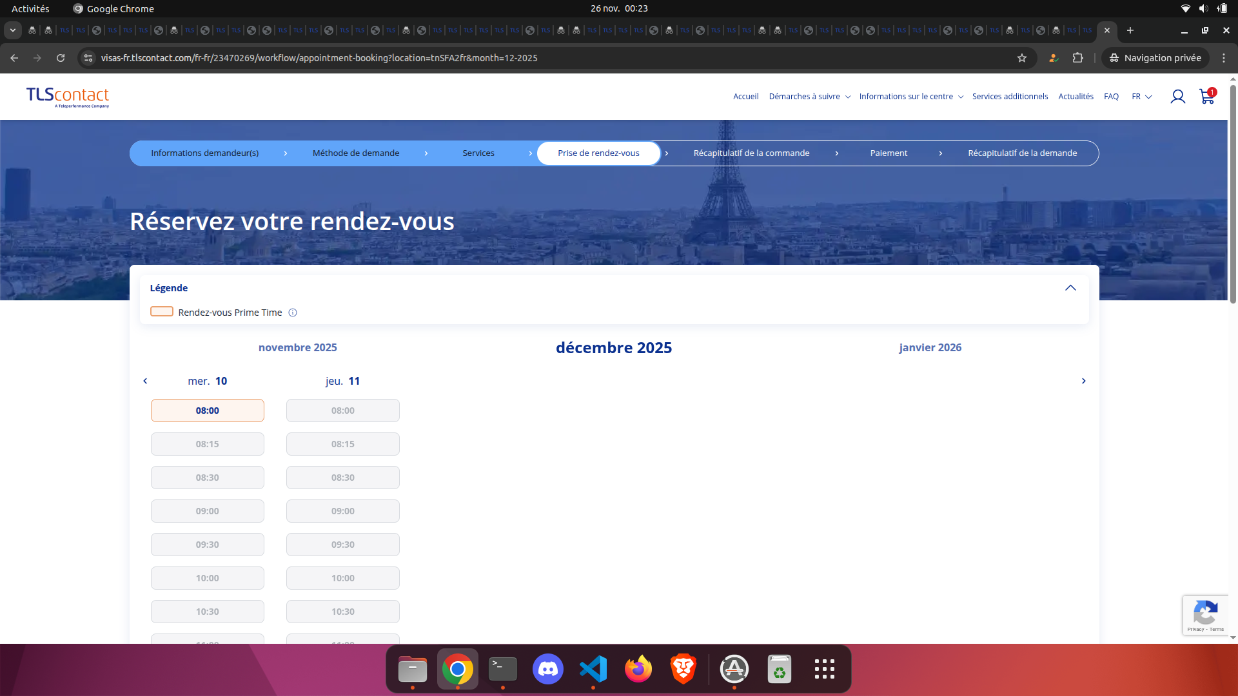
Task: Open Chrome extensions icon
Action: click(1078, 58)
